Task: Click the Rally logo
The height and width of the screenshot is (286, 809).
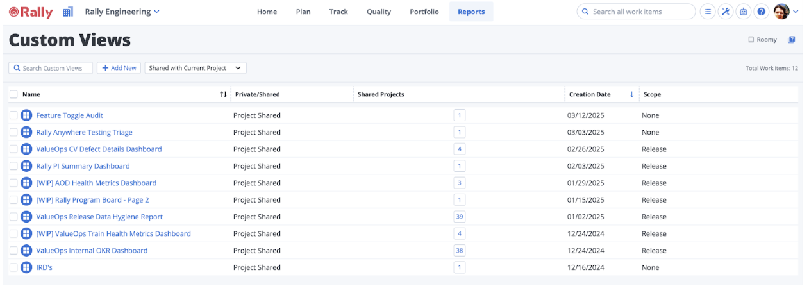Action: click(x=31, y=12)
